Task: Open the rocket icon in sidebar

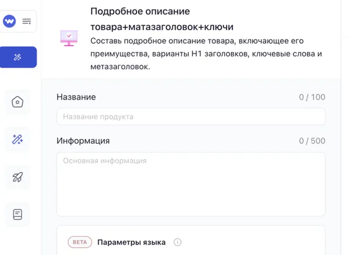Action: tap(17, 177)
